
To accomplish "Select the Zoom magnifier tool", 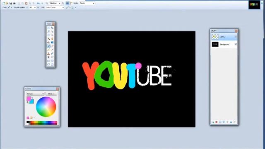I will pos(52,35).
